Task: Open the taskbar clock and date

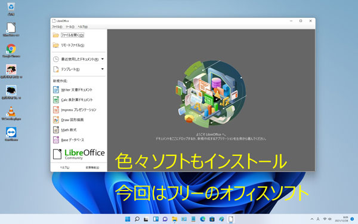Action: (x=341, y=219)
